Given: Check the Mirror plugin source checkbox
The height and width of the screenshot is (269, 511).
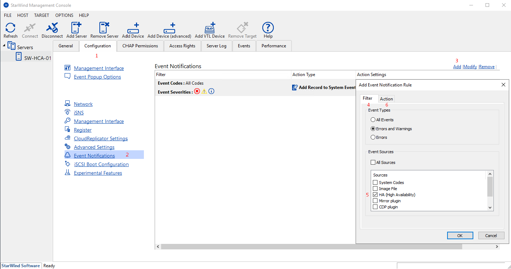Looking at the screenshot, I should [375, 201].
